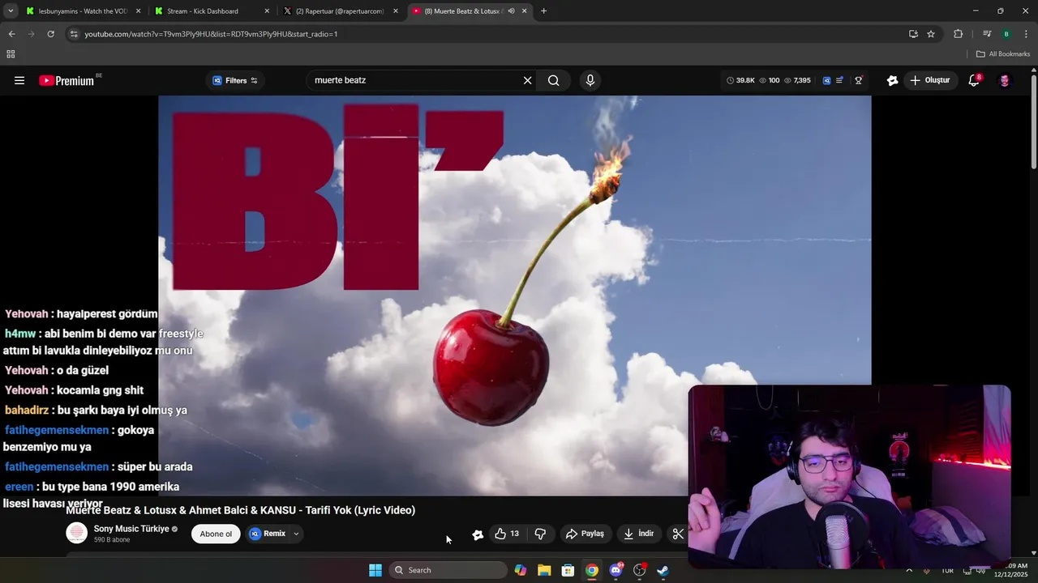The width and height of the screenshot is (1038, 583).
Task: Clear the 'muerte beatz' search text
Action: tap(527, 80)
